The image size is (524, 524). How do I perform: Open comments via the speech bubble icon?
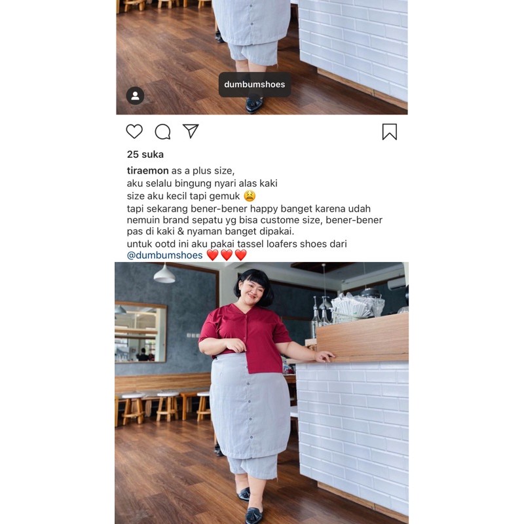click(x=162, y=132)
